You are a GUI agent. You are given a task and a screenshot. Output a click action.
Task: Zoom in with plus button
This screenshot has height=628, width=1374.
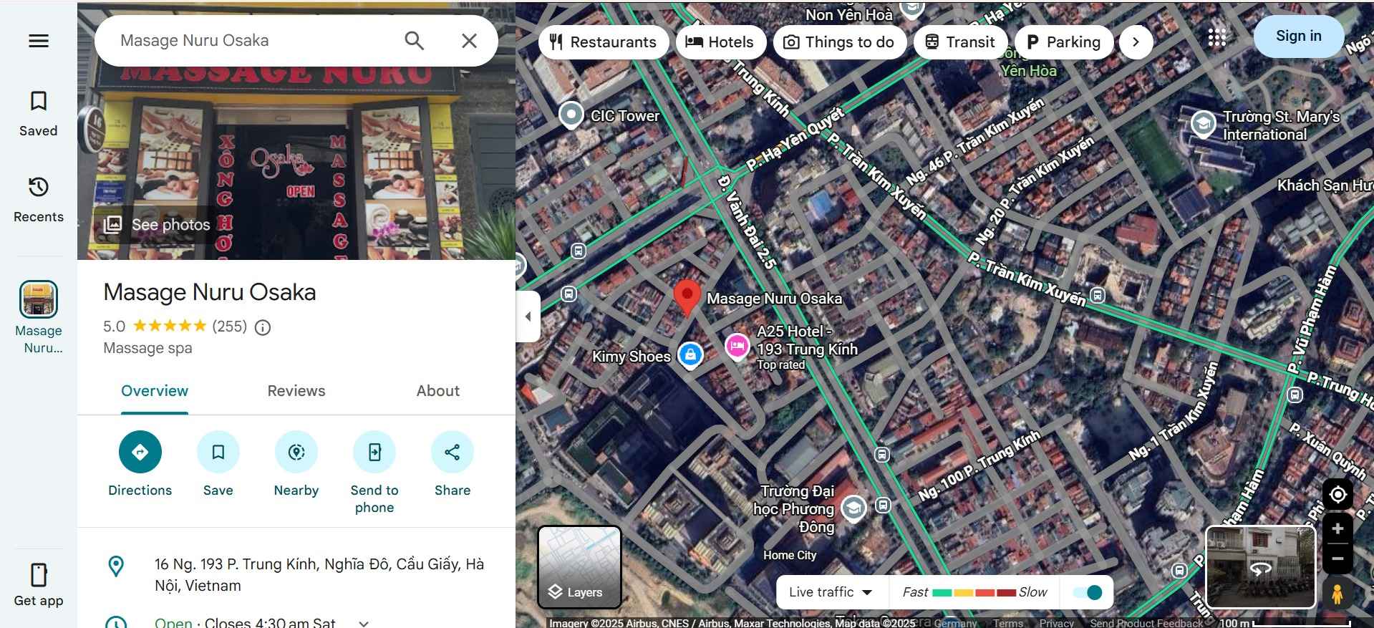point(1337,528)
